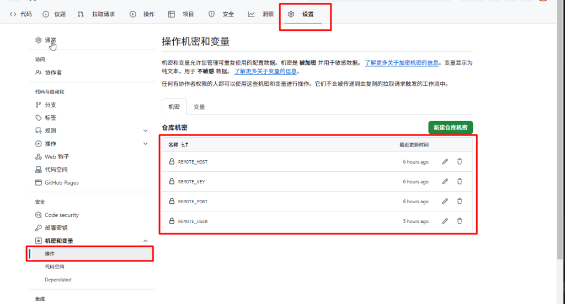This screenshot has height=304, width=565.
Task: Click the trash delete icon for REMOTE_HOST
Action: (x=460, y=162)
